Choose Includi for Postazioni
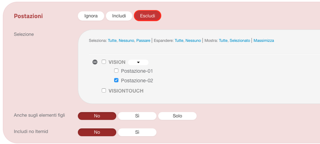 click(x=119, y=16)
